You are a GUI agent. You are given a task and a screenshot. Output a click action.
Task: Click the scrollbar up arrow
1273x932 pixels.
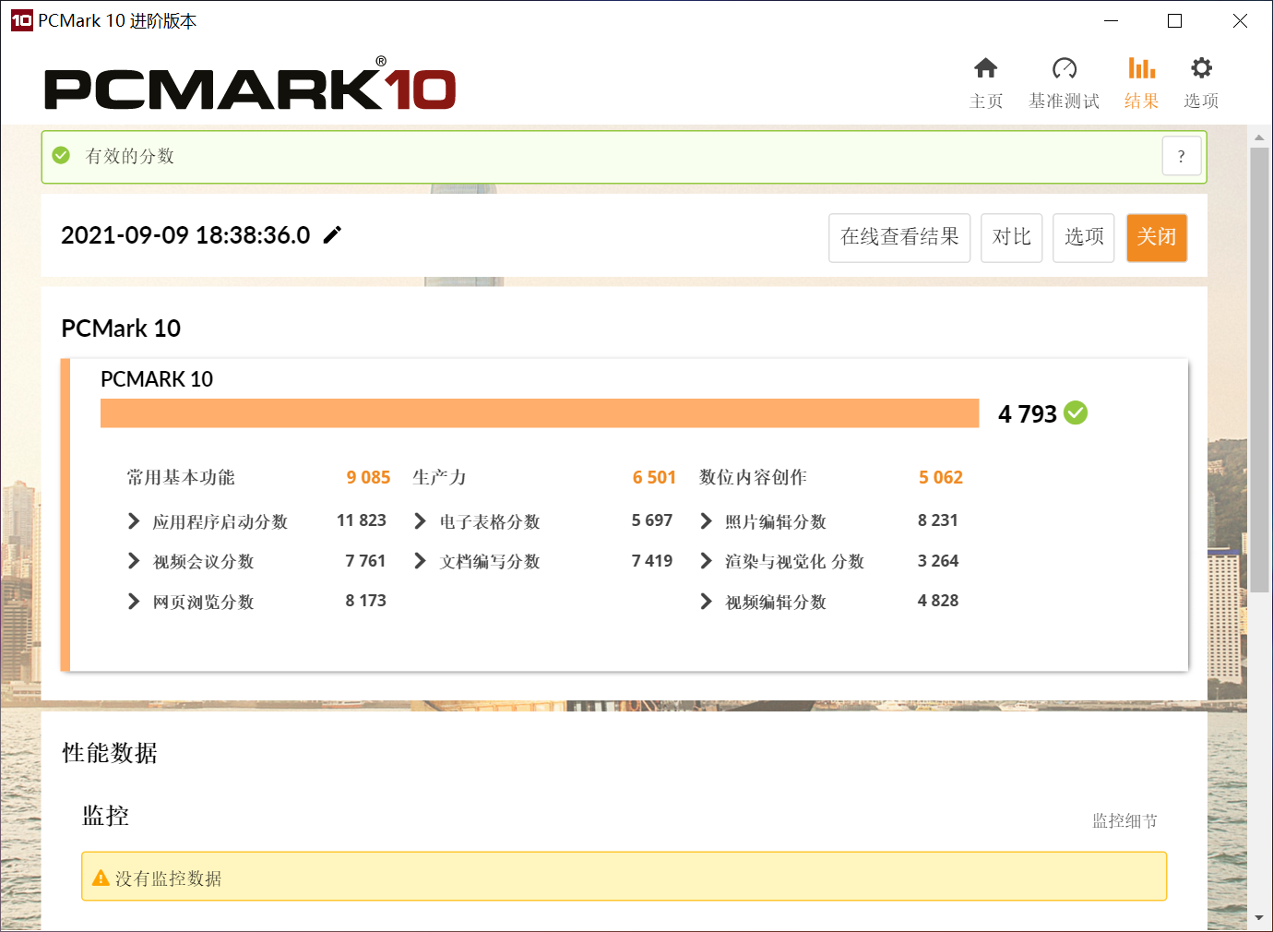pos(1259,137)
